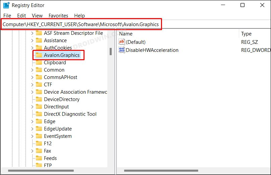Click the REG_SZ type cell

pos(250,42)
